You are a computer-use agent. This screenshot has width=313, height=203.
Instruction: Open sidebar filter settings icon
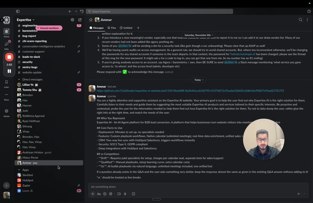(x=73, y=20)
